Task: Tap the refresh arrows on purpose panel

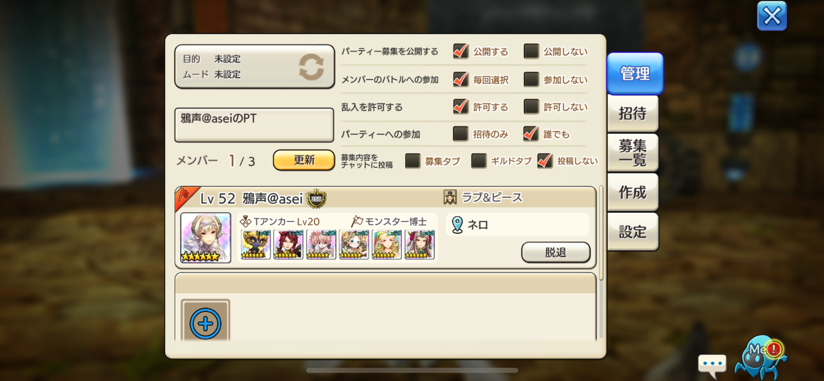Action: click(x=311, y=67)
